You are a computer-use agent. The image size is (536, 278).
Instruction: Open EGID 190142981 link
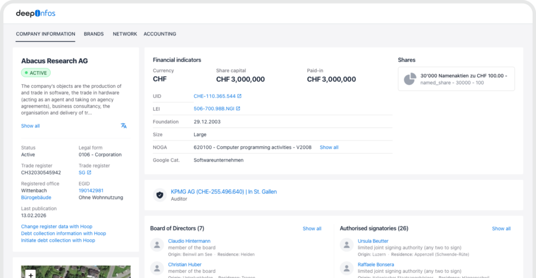point(91,191)
